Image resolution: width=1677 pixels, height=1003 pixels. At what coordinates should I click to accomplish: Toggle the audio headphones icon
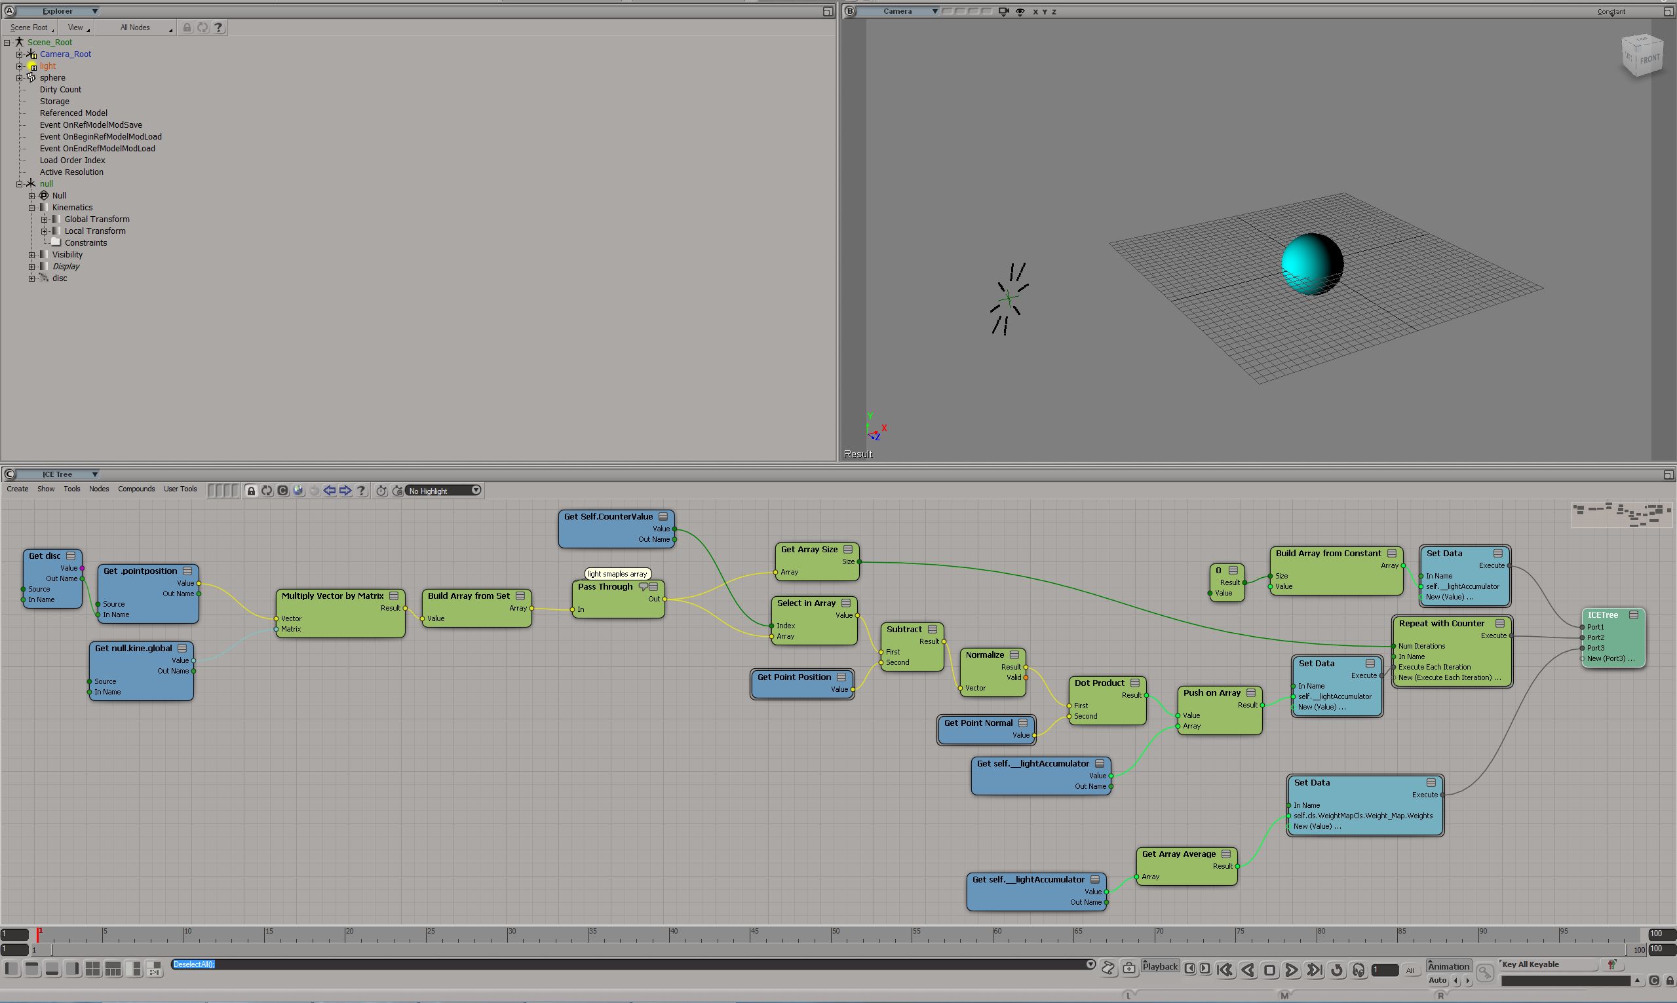1359,970
